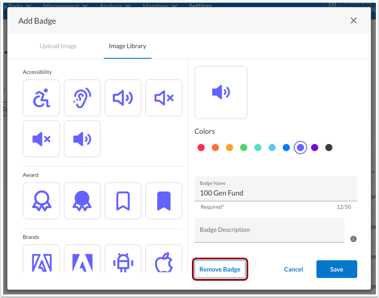This screenshot has height=298, width=379.
Task: Click the Badge Name input field
Action: click(x=276, y=189)
